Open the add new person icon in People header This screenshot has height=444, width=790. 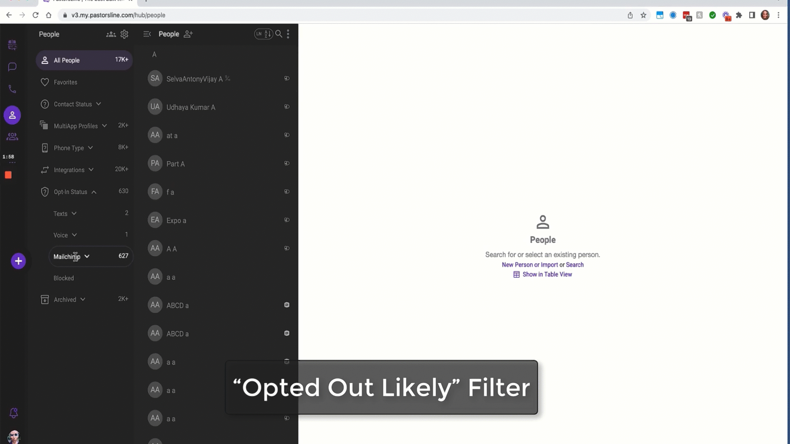[189, 34]
